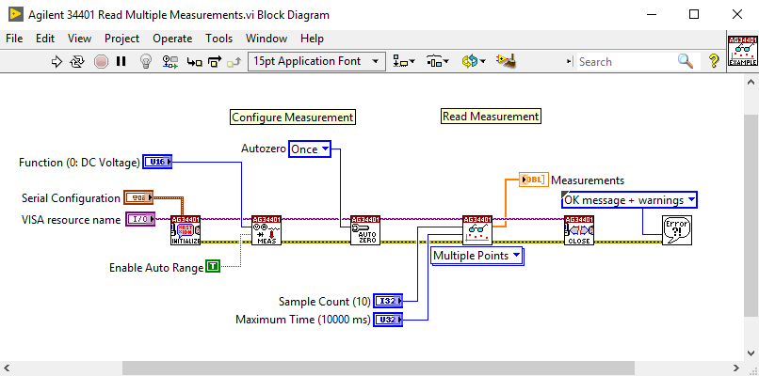The height and width of the screenshot is (376, 759).
Task: Open the Tools menu
Action: pos(218,39)
